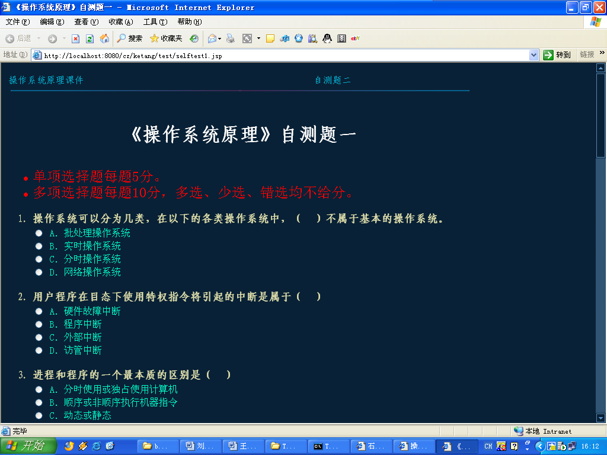Select answer B 实时操作系统 for question 1
The height and width of the screenshot is (455, 607).
point(39,246)
